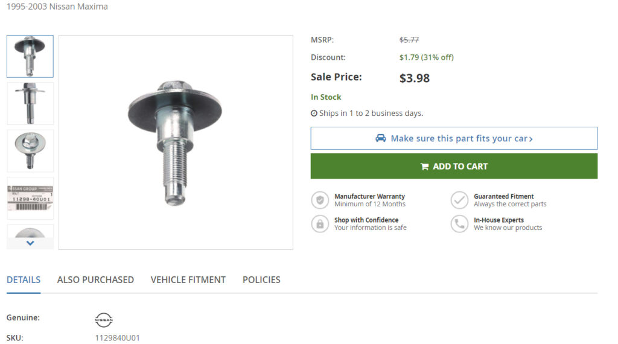Viewport: 618px width, 344px height.
Task: Click the car icon in fitment button
Action: pos(380,138)
